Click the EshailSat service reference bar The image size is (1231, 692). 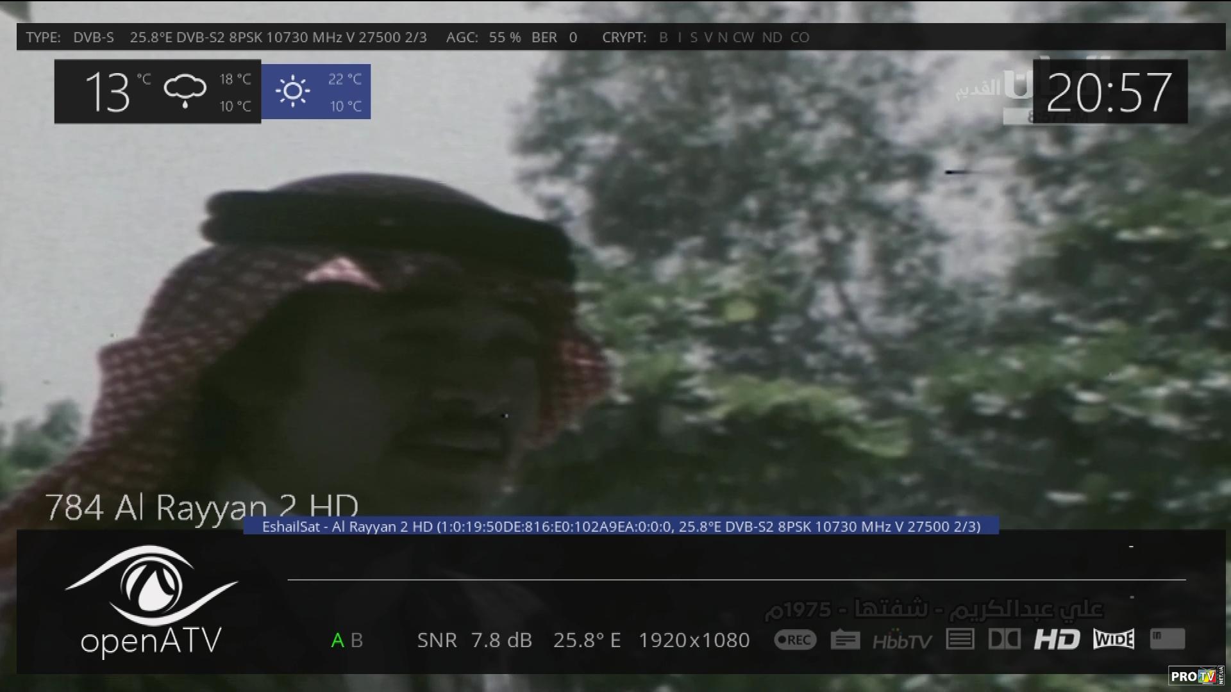click(621, 526)
